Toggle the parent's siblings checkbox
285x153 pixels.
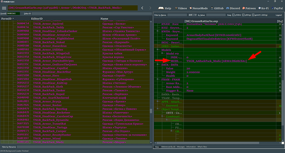click(253, 15)
